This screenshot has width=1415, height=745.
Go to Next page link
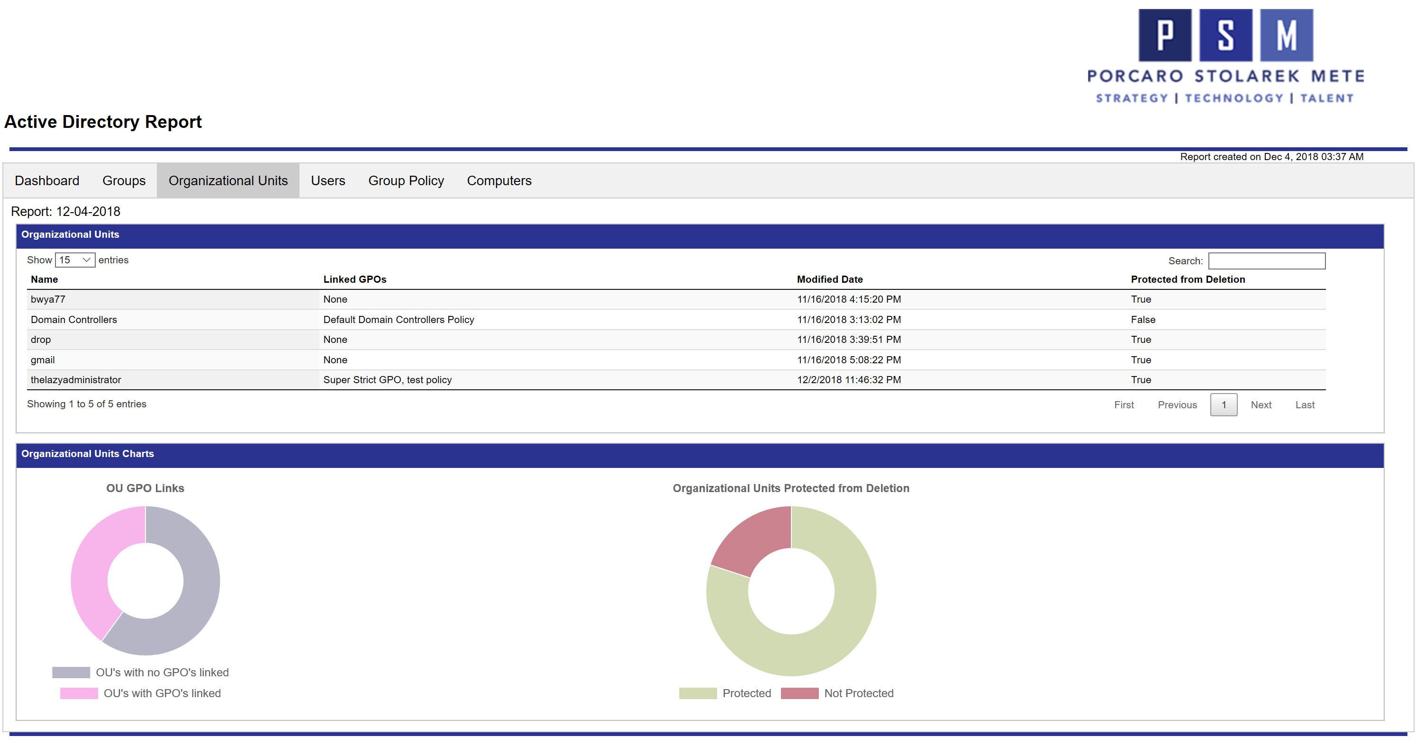pos(1261,405)
